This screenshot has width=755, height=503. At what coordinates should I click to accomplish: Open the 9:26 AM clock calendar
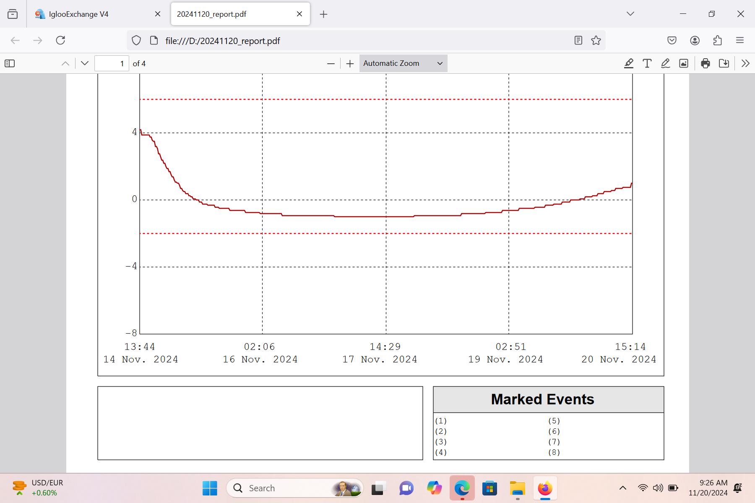[708, 488]
